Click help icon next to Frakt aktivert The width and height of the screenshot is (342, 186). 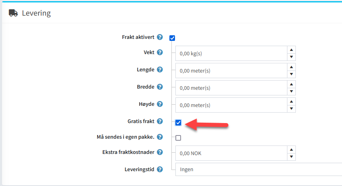click(x=160, y=37)
